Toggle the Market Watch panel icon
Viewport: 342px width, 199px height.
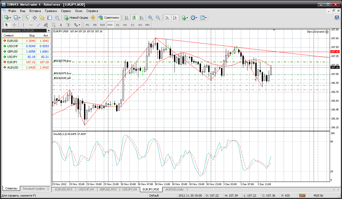coord(27,18)
